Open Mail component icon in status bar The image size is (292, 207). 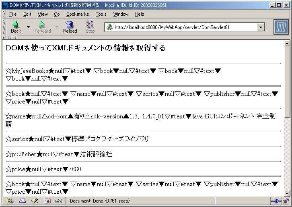tap(22, 201)
